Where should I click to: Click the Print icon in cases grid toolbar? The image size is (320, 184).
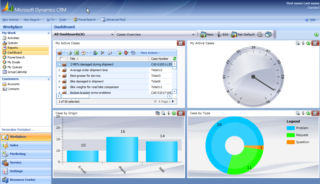pyautogui.click(x=69, y=53)
